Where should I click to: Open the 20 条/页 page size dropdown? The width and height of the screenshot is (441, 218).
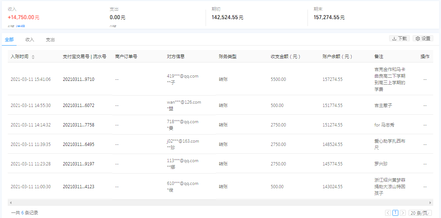[420, 213]
